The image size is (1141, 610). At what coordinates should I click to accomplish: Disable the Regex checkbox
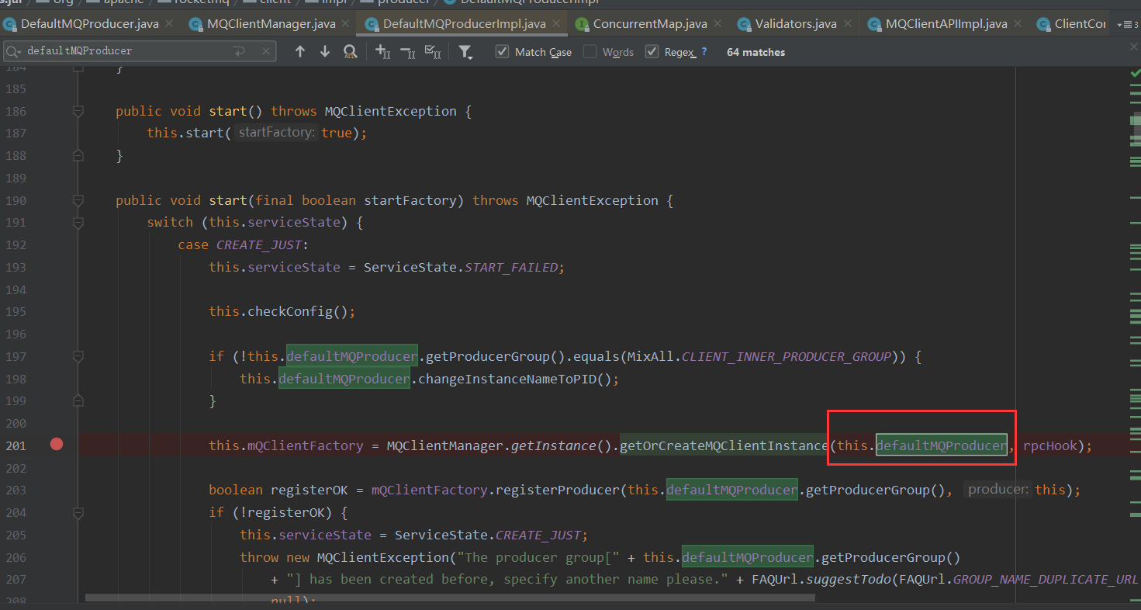coord(652,51)
